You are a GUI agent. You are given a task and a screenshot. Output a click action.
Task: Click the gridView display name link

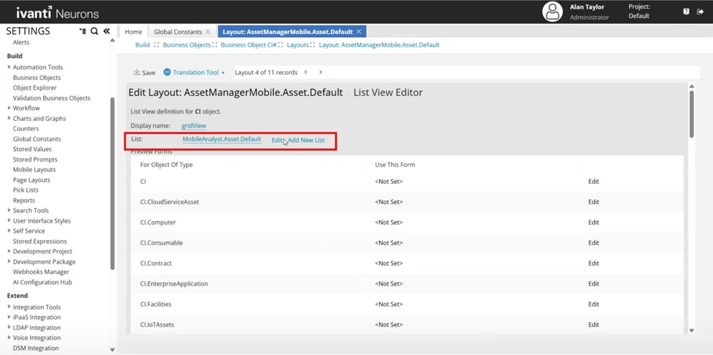coord(194,125)
